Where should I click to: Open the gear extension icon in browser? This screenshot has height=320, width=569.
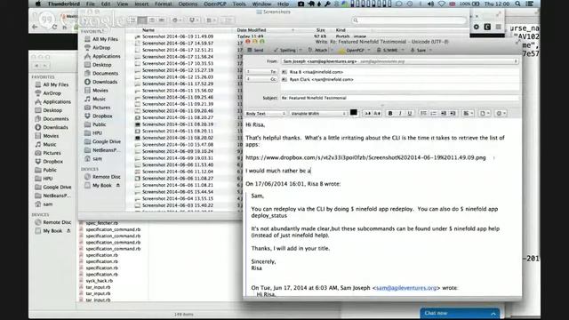(x=477, y=27)
